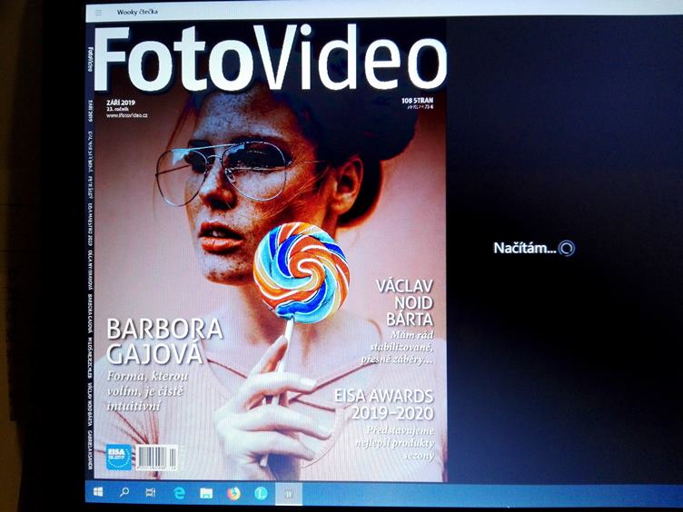
Task: Open the hamburger menu in Wooky čtečka
Action: tap(98, 13)
